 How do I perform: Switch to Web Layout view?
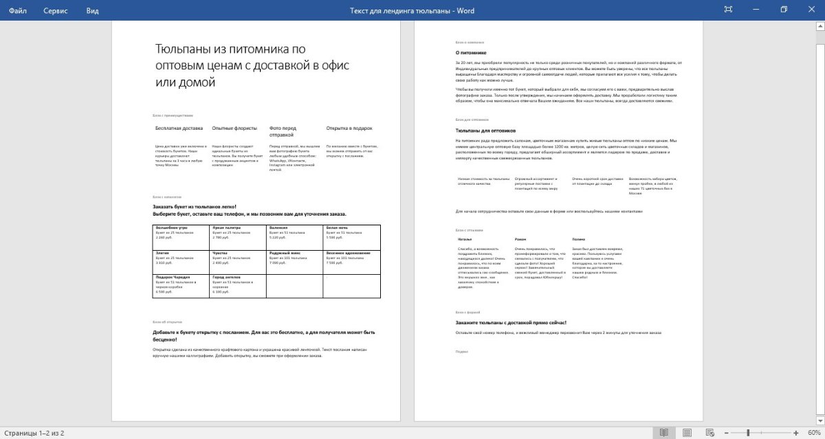tap(709, 433)
